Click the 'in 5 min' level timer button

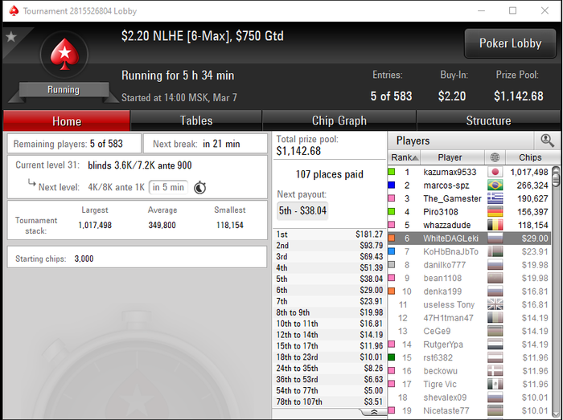pyautogui.click(x=168, y=187)
